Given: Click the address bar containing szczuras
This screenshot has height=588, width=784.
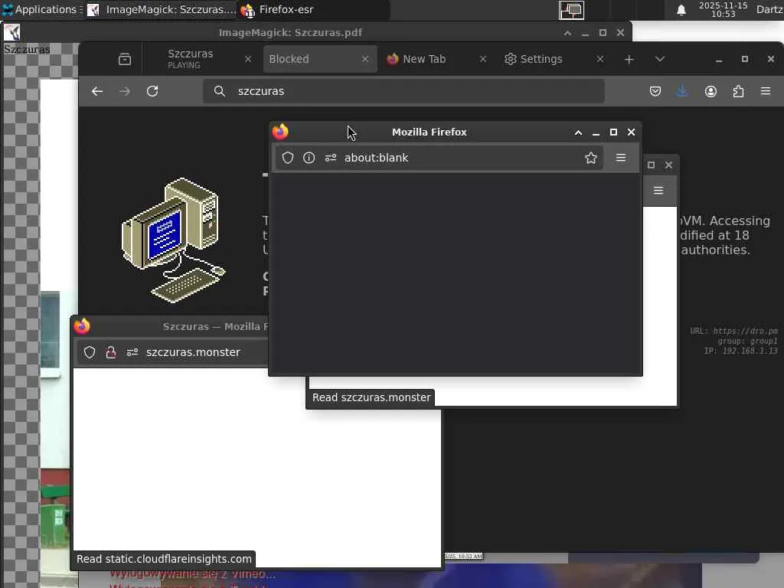Looking at the screenshot, I should click(403, 91).
